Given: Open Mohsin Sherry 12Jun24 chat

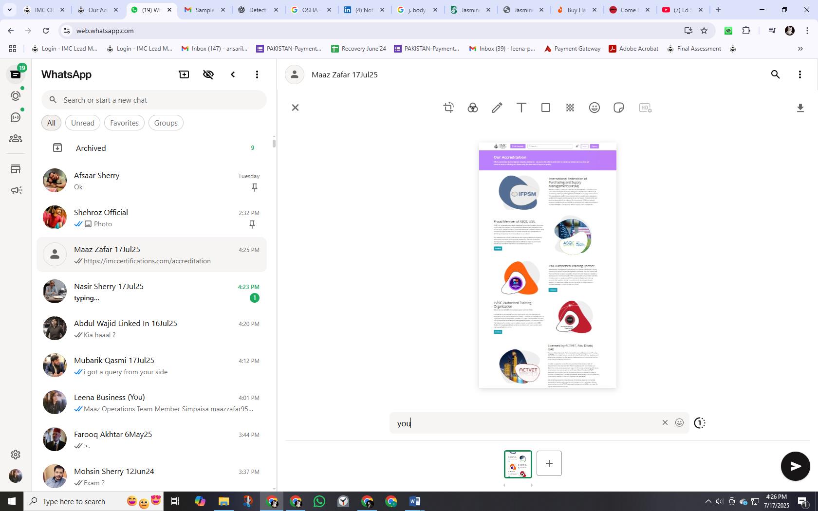Looking at the screenshot, I should point(152,476).
